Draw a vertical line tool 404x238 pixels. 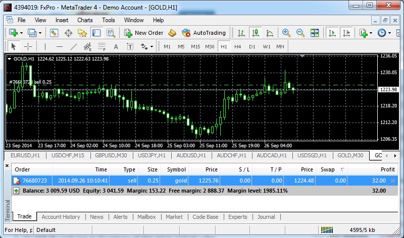(x=45, y=46)
